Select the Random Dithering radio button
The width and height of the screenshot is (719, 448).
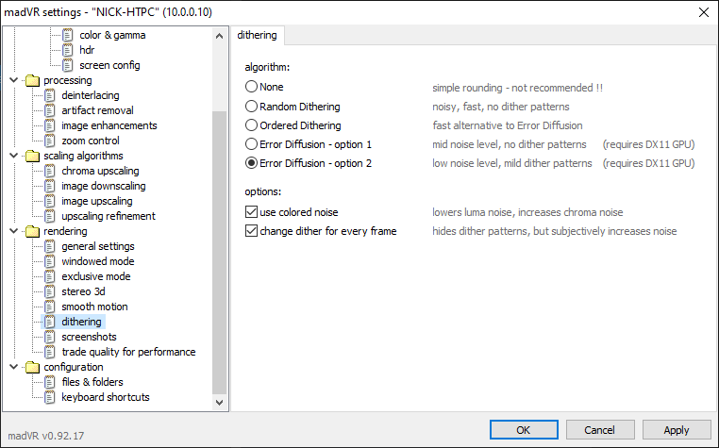pyautogui.click(x=252, y=107)
